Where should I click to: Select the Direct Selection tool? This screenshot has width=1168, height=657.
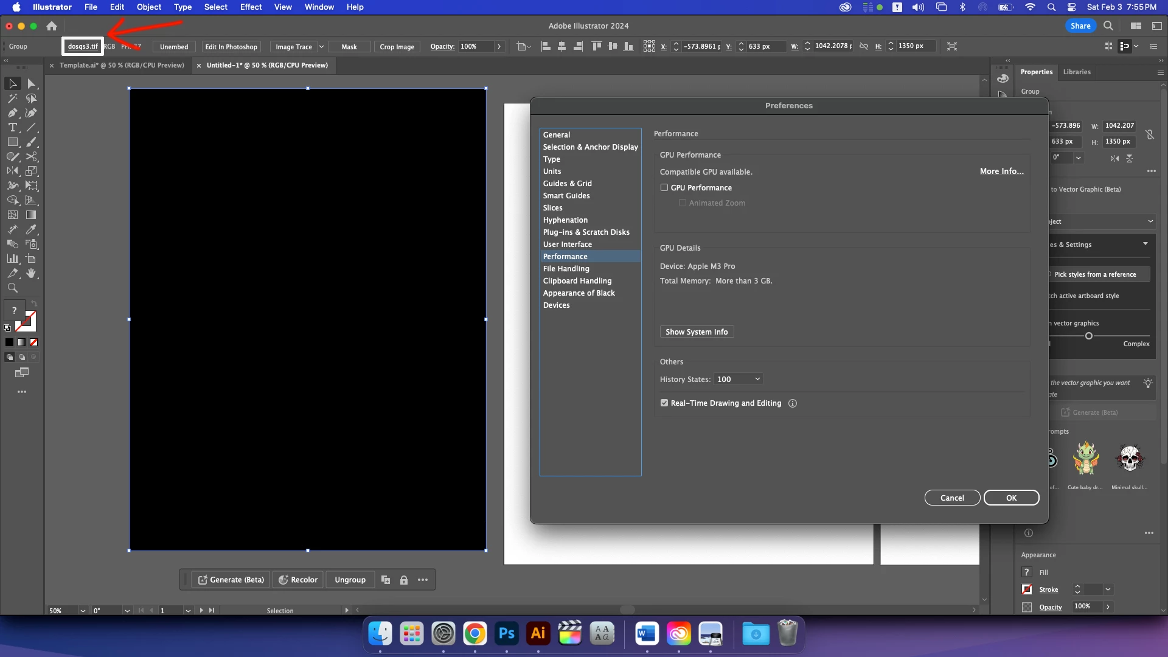point(32,84)
